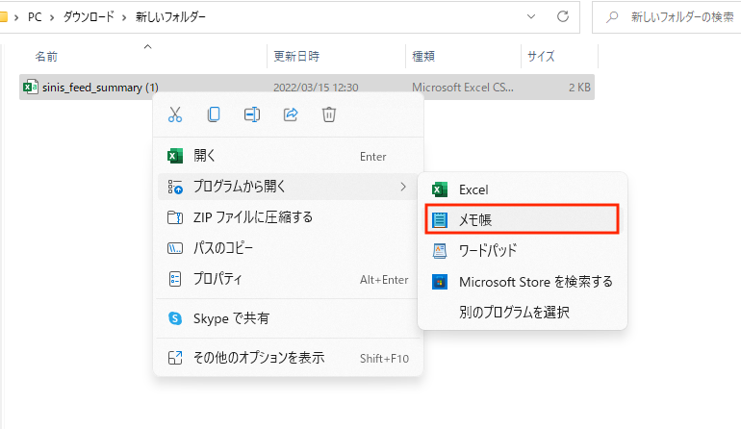
Task: Click the external options icon by その他のオプション
Action: coord(175,358)
